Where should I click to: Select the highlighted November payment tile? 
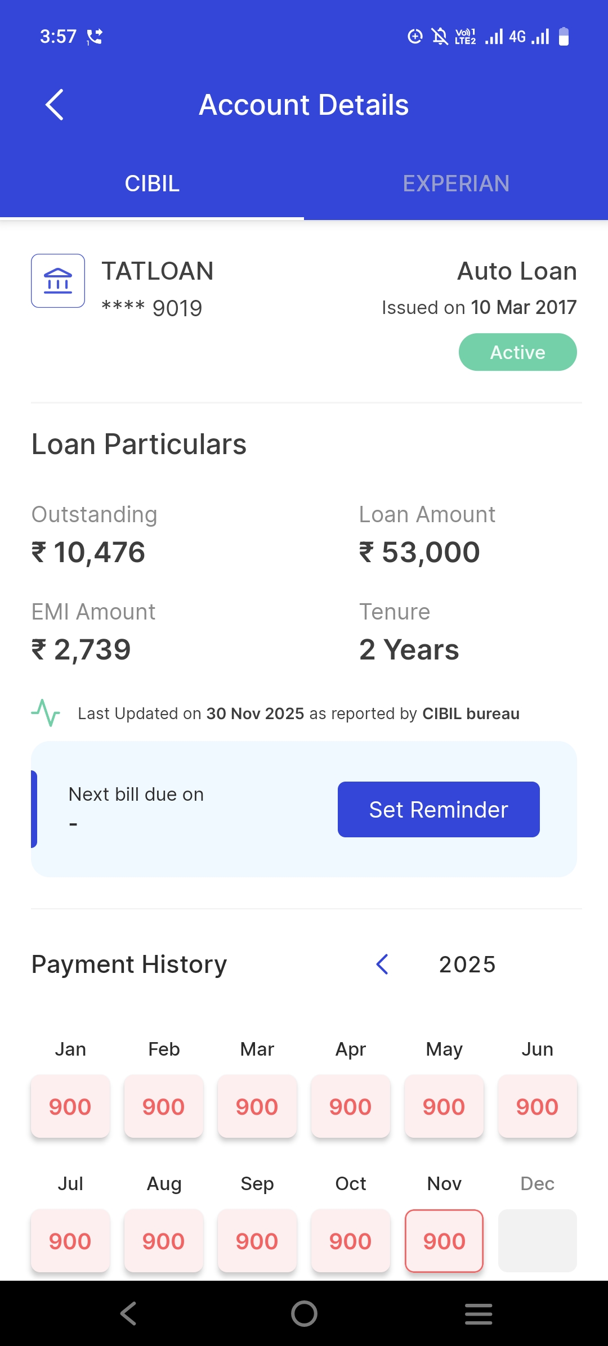click(444, 1241)
